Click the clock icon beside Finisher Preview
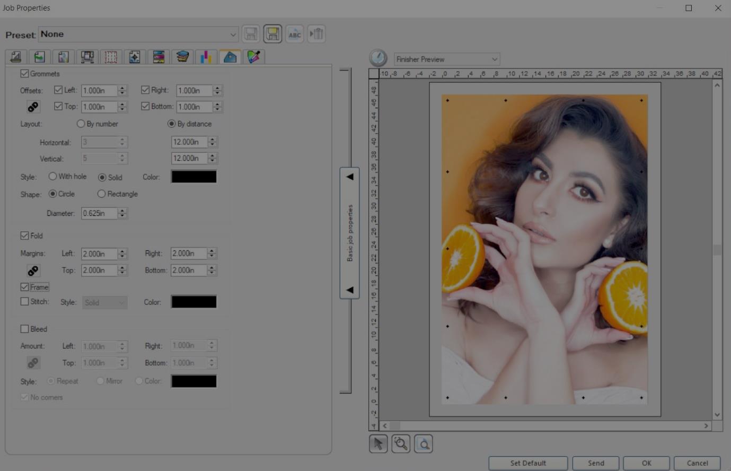The height and width of the screenshot is (471, 731). (x=378, y=58)
